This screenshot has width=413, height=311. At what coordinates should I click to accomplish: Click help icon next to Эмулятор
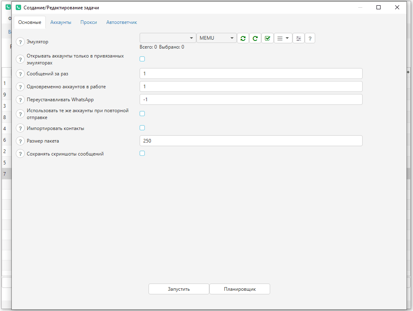tap(20, 42)
